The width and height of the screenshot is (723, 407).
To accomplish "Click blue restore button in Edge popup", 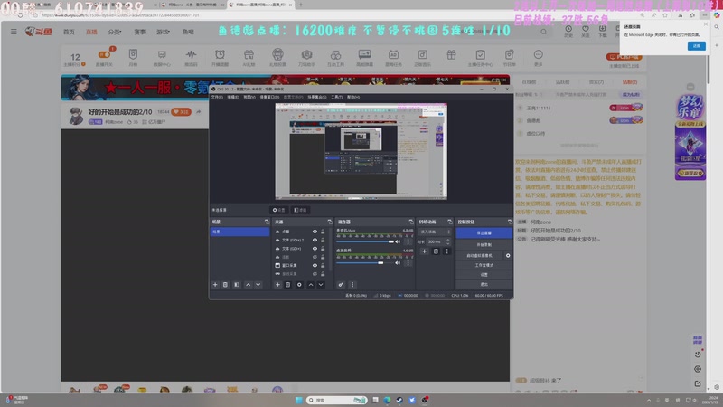I will coord(696,46).
